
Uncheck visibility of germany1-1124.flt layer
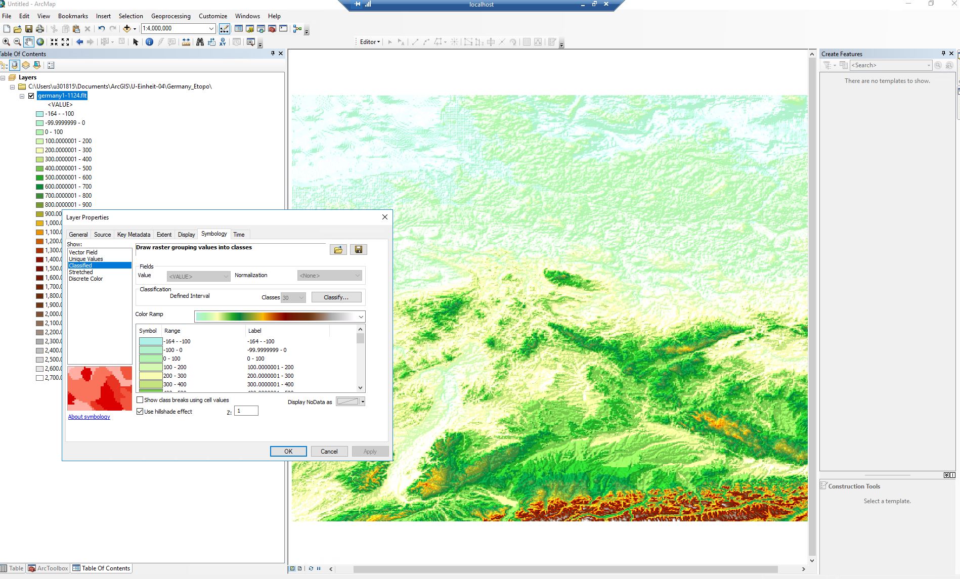click(x=32, y=95)
